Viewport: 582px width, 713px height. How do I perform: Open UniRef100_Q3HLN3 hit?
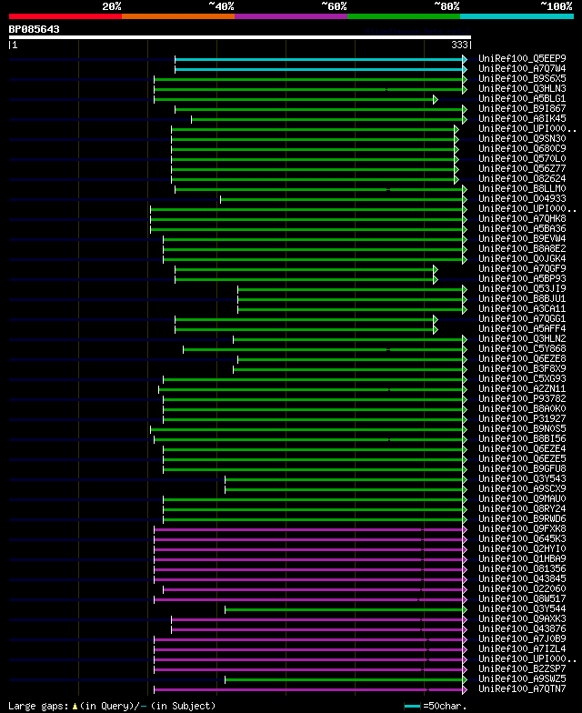pos(522,89)
